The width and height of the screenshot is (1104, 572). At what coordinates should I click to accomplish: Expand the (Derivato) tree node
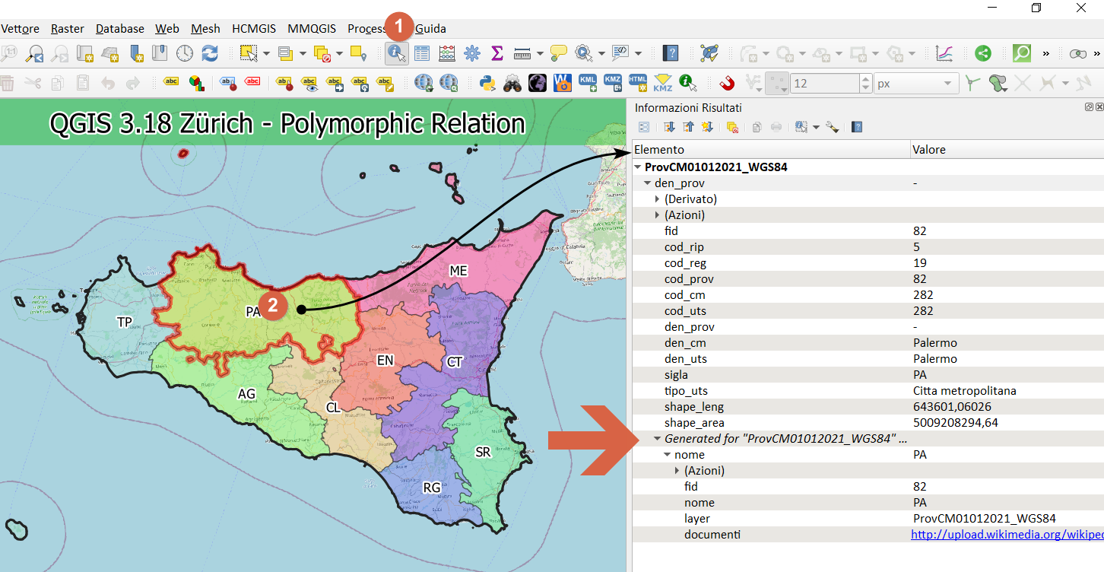(658, 199)
